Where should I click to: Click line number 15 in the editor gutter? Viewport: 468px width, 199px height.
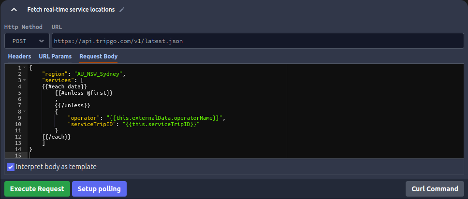[x=18, y=156]
